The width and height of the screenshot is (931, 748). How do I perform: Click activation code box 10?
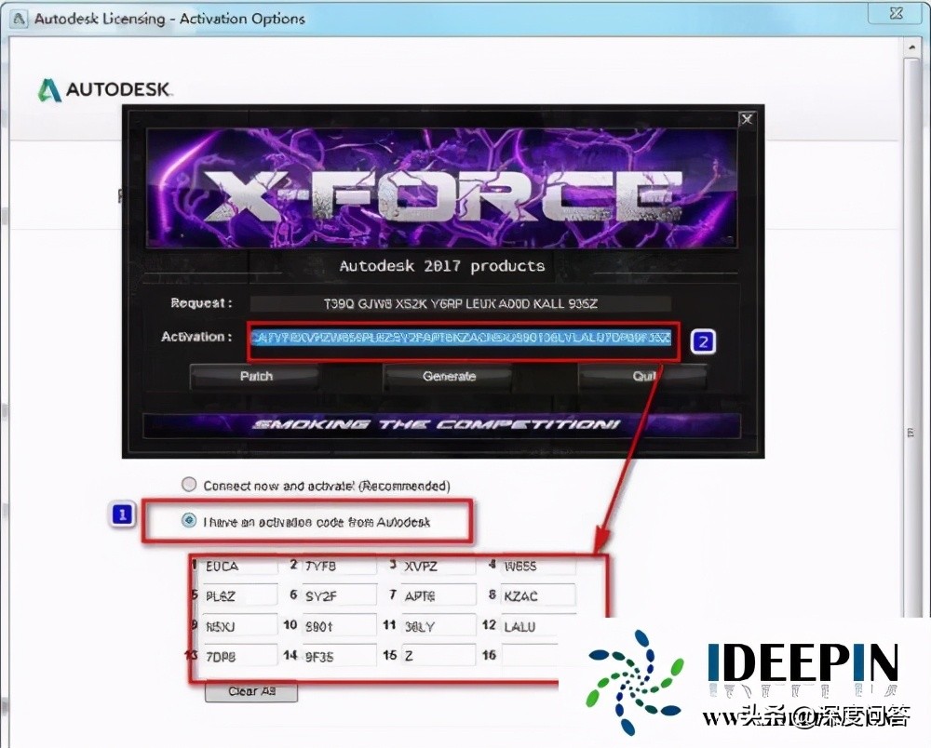pos(339,626)
